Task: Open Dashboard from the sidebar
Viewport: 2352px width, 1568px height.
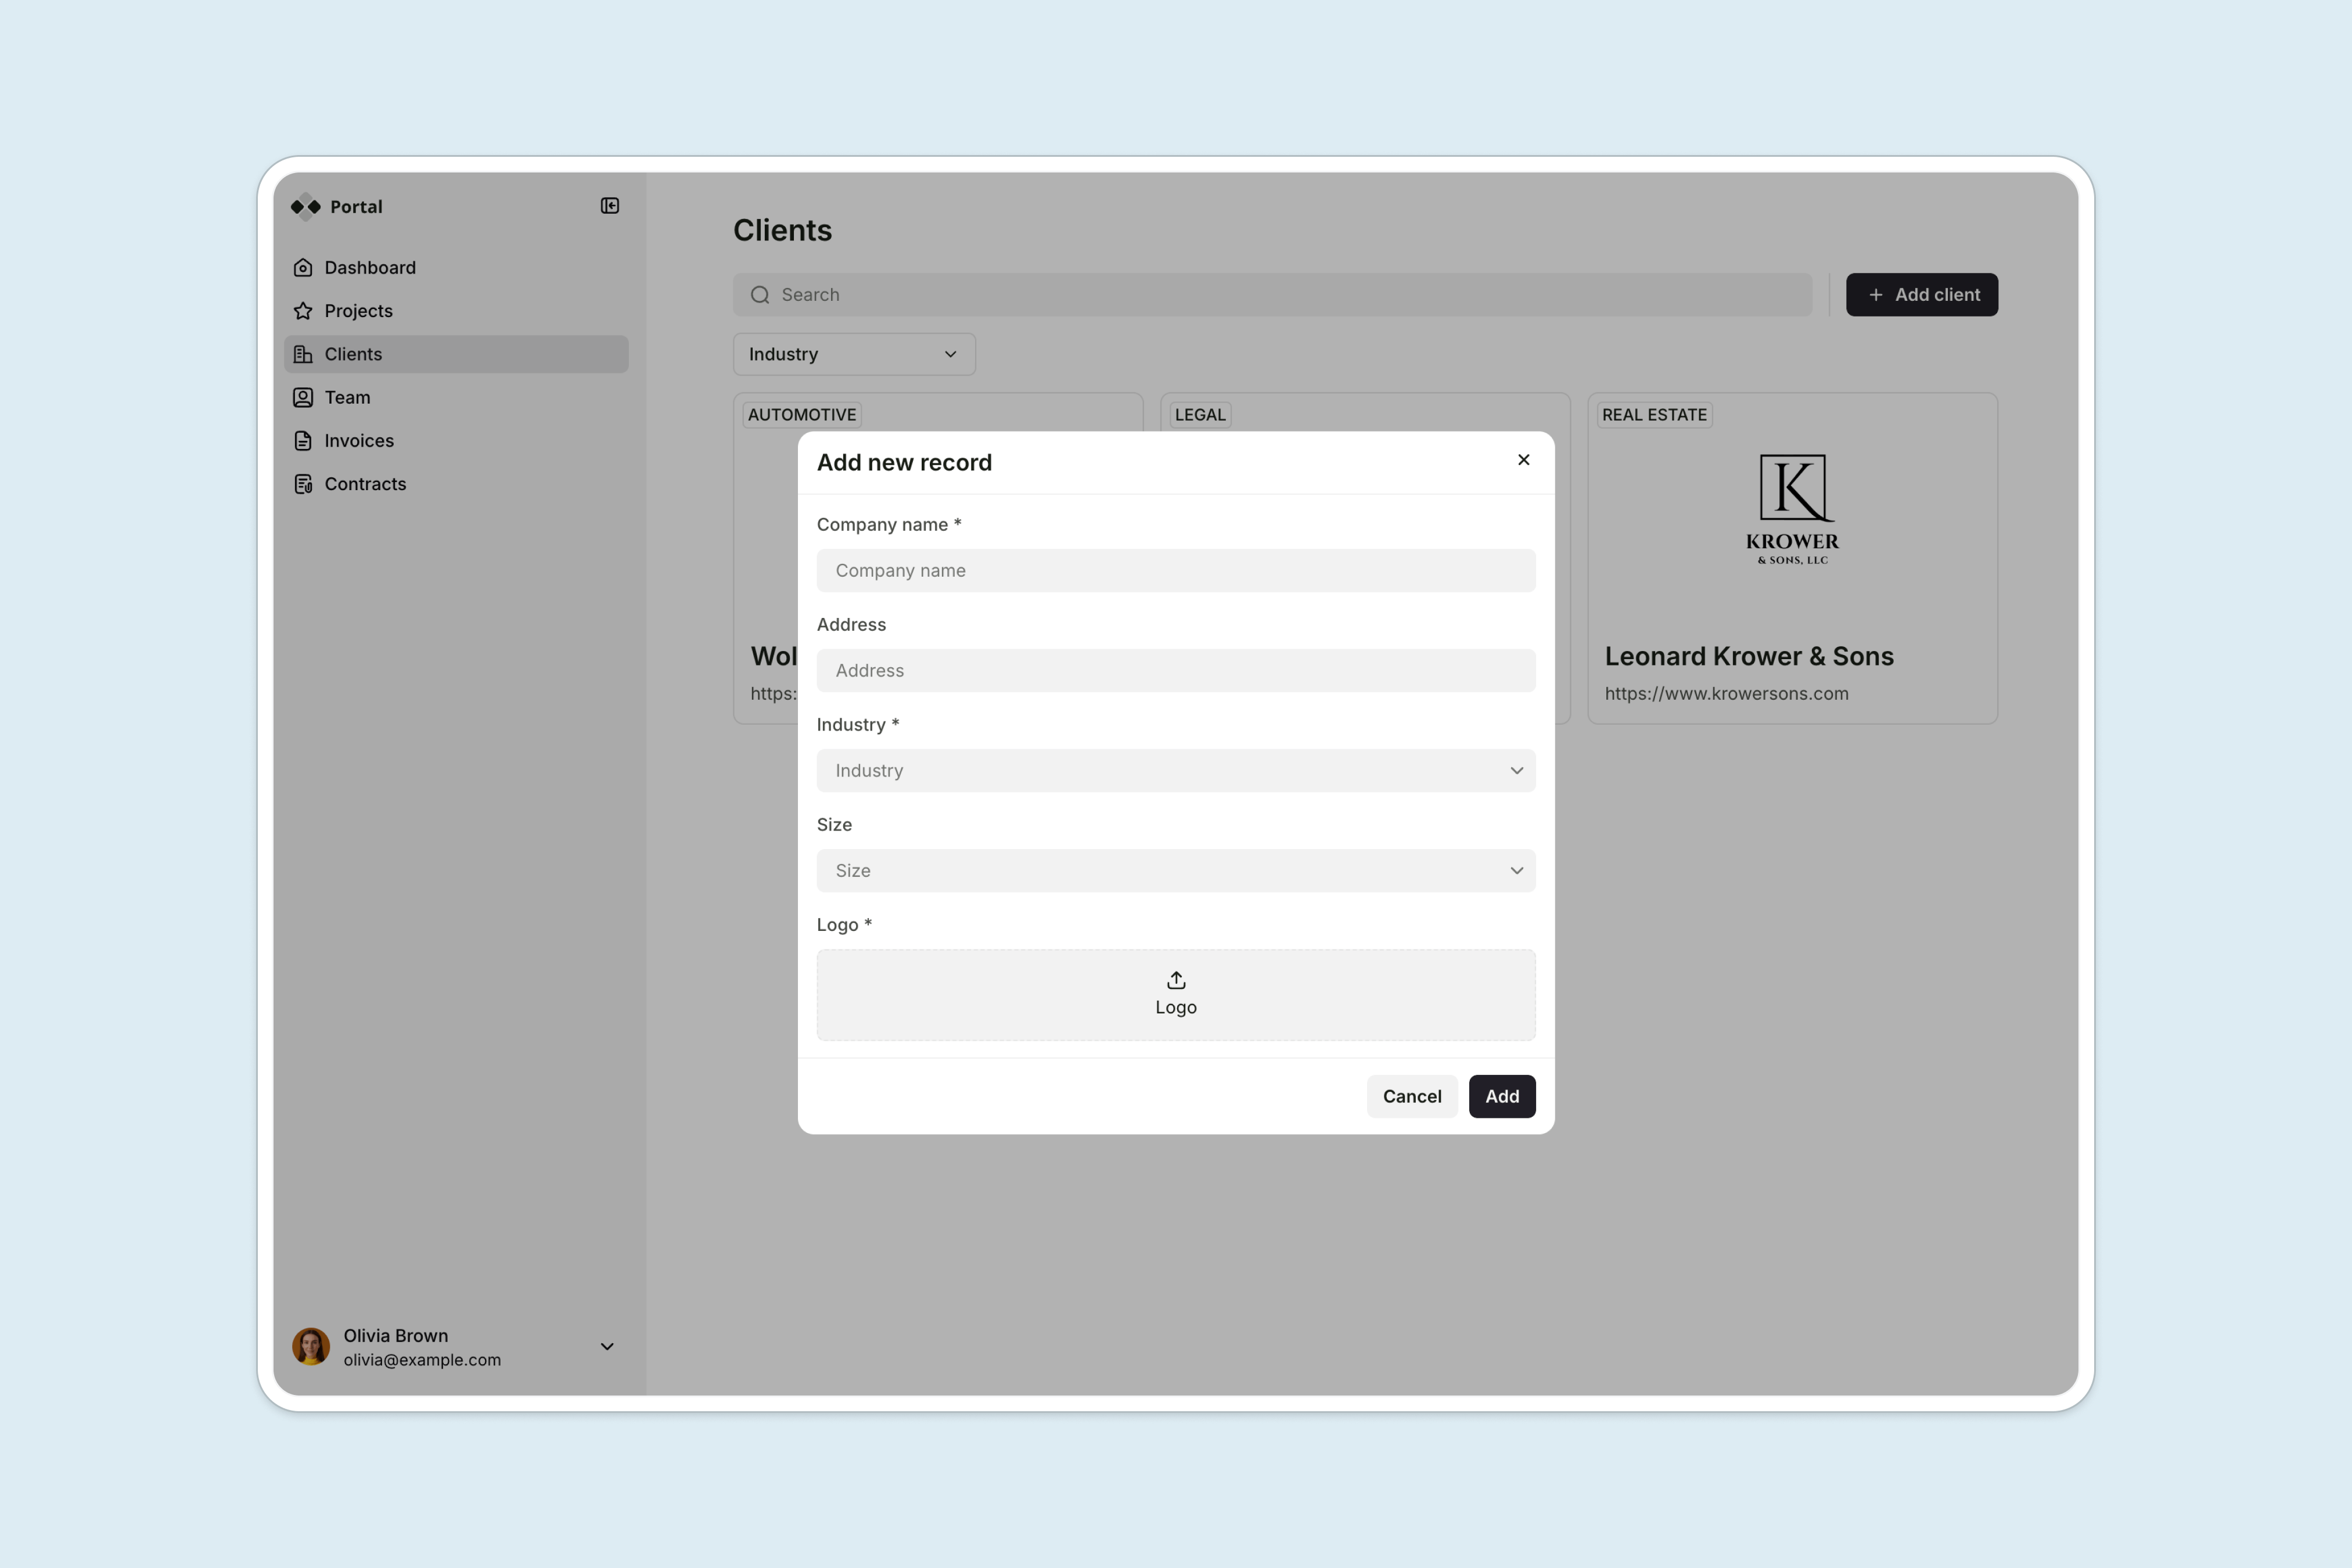Action: coord(369,268)
